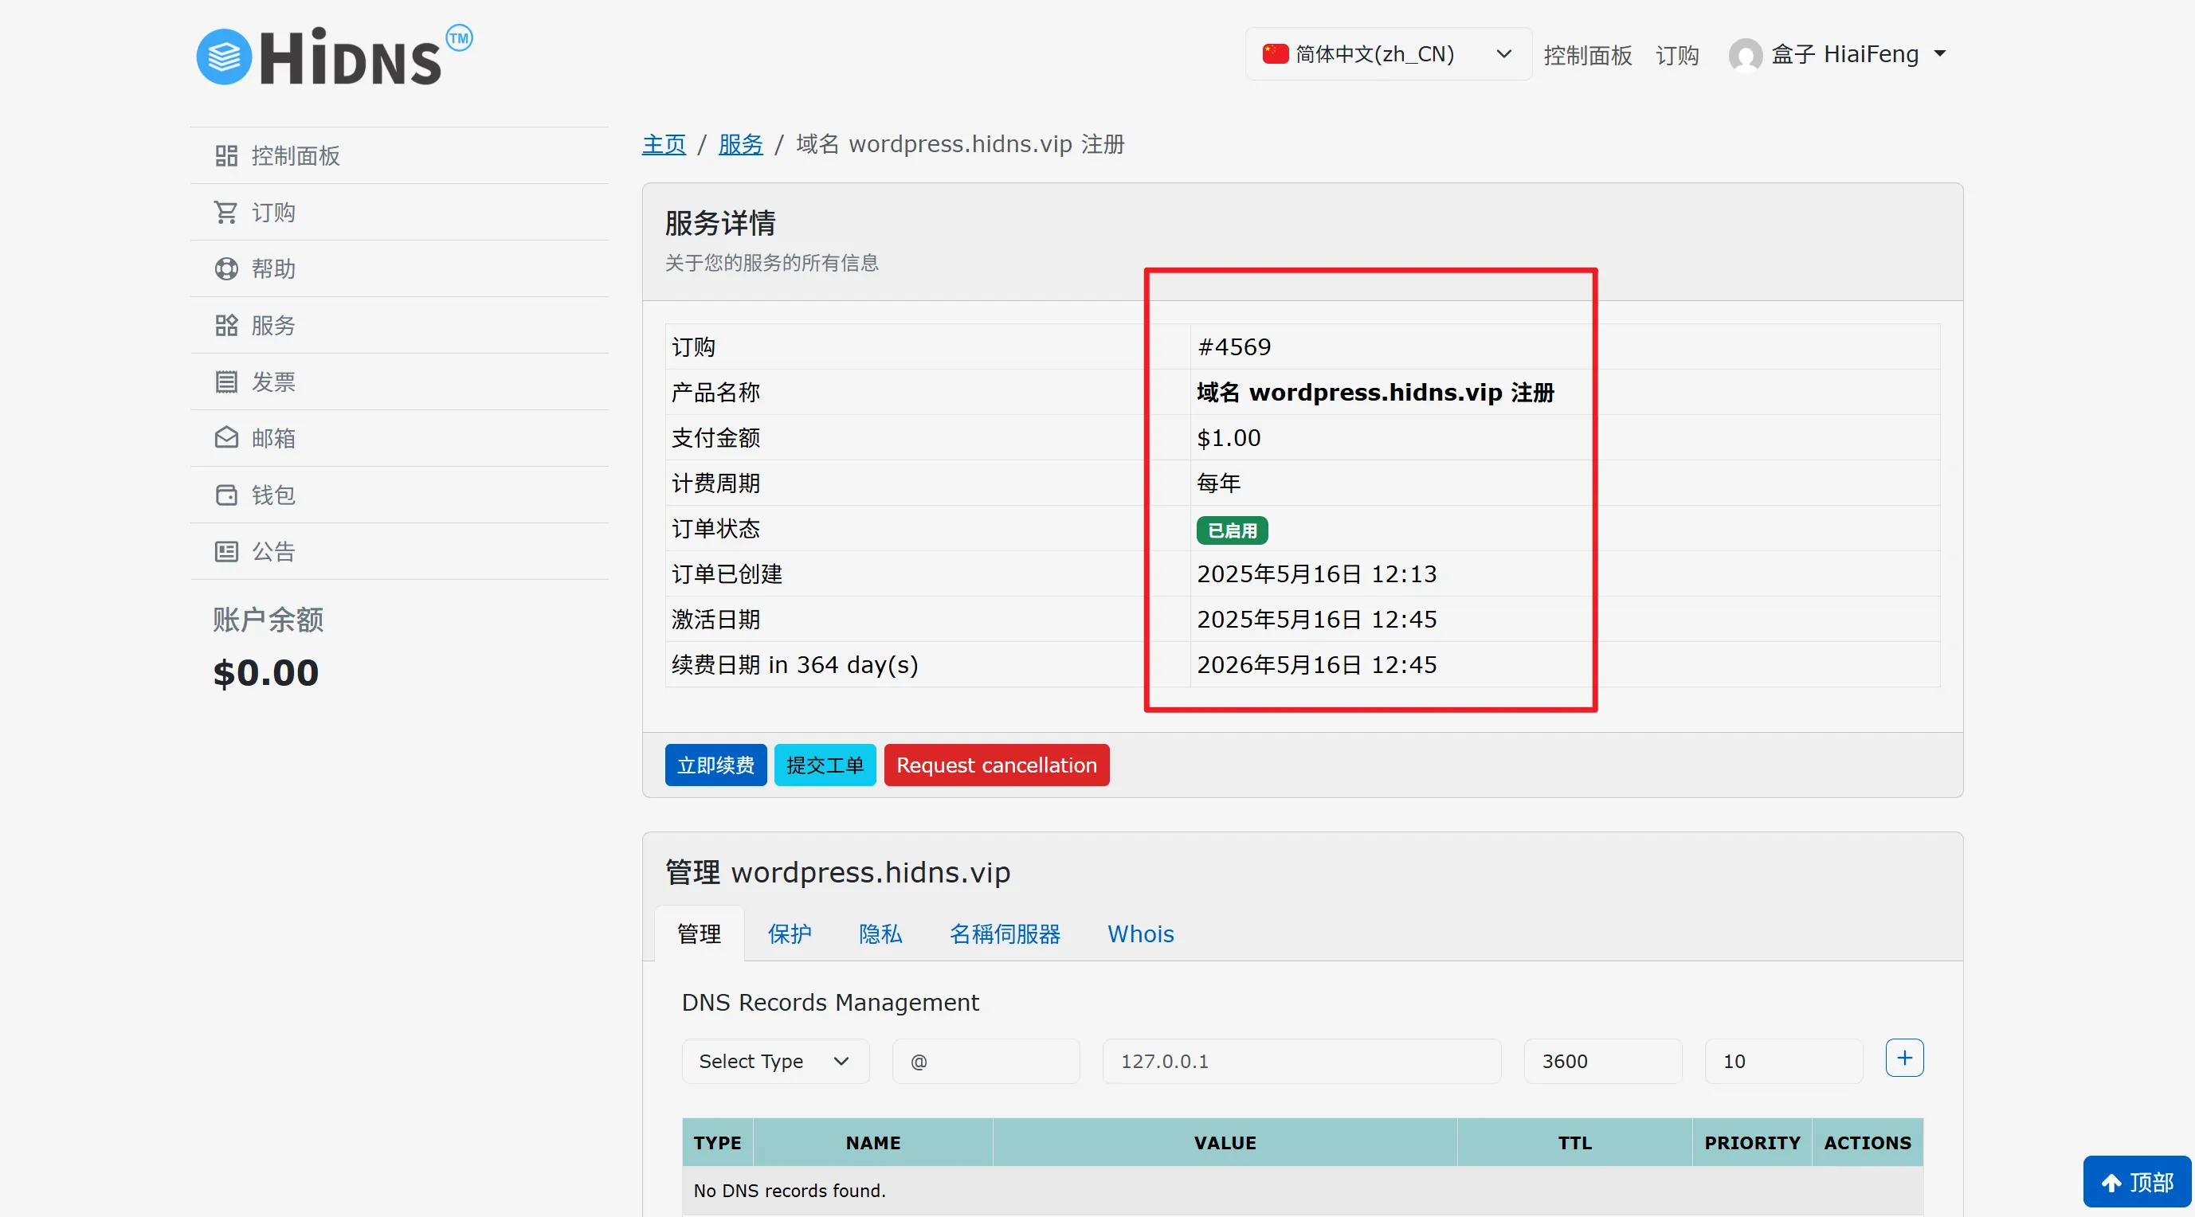The image size is (2195, 1217).
Task: Click the DNS Records Management heading
Action: click(830, 1003)
